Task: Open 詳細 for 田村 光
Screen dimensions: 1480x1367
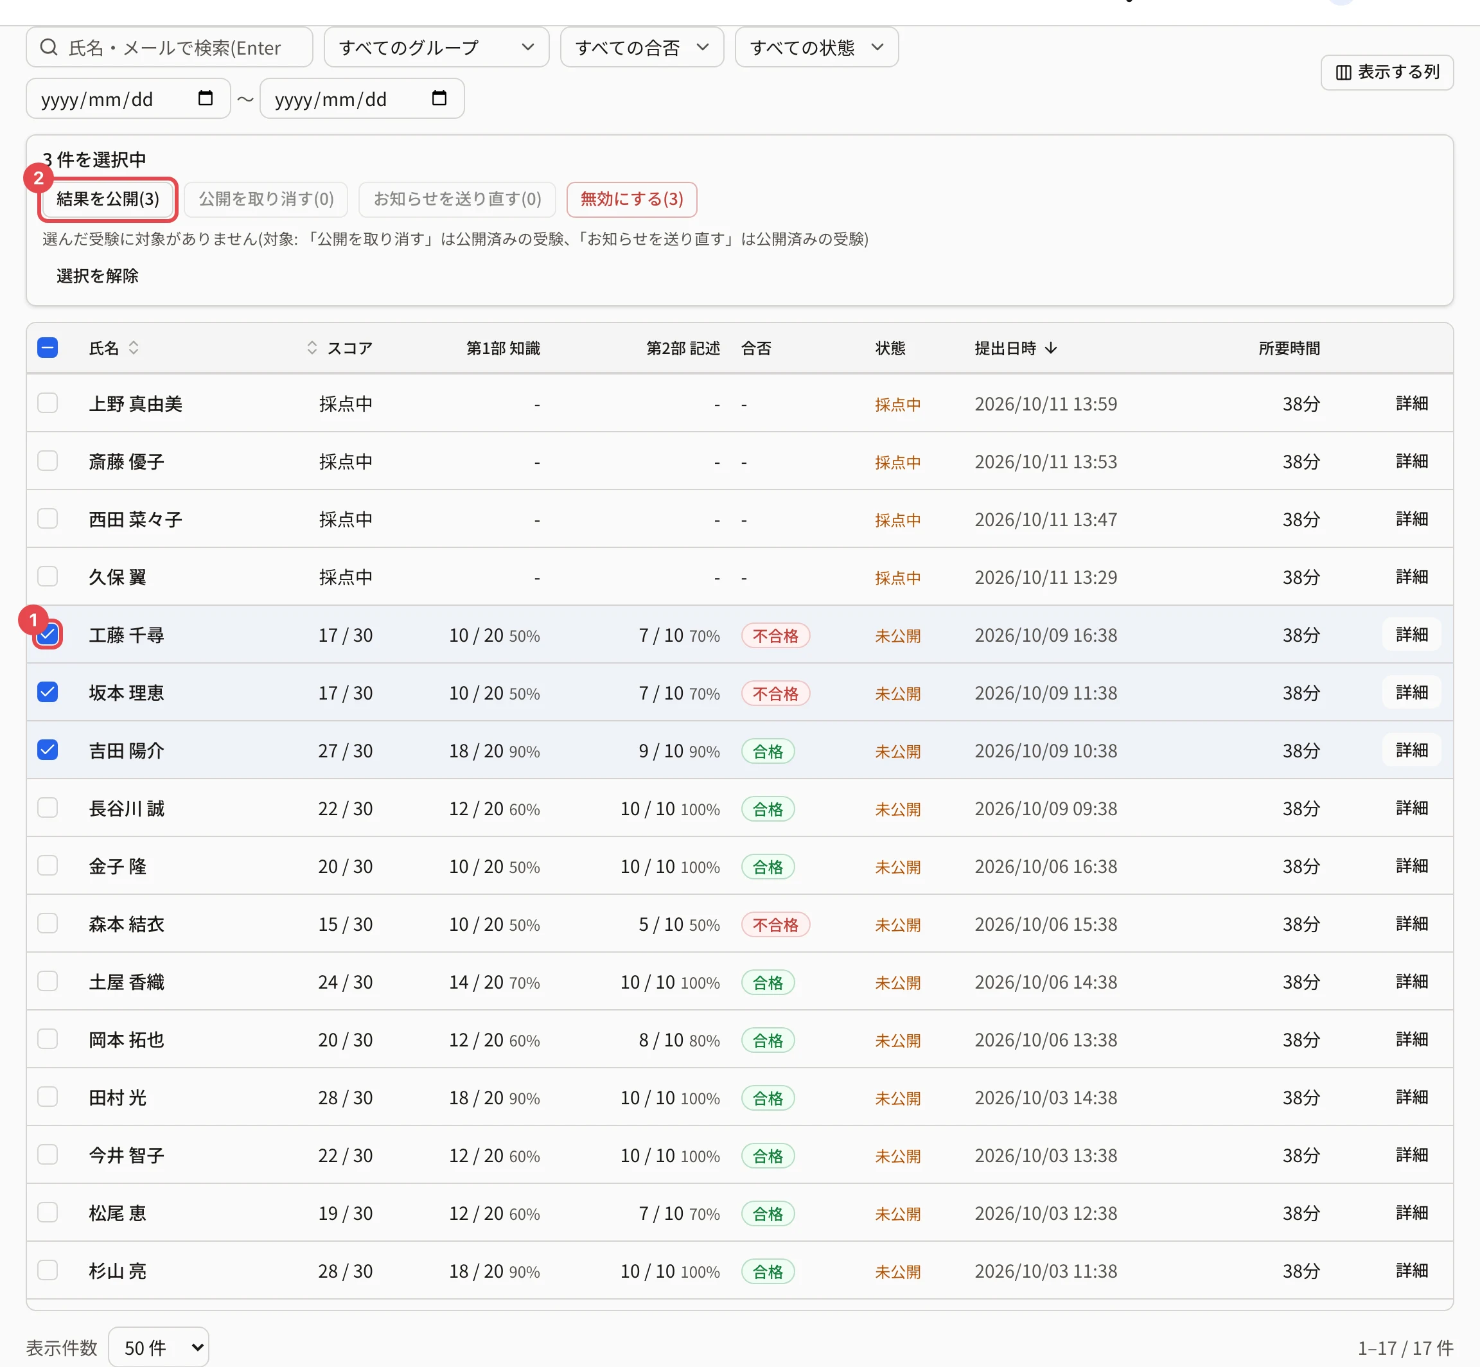Action: click(x=1411, y=1097)
